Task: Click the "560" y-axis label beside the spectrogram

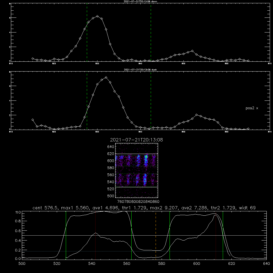Action: tap(111, 175)
